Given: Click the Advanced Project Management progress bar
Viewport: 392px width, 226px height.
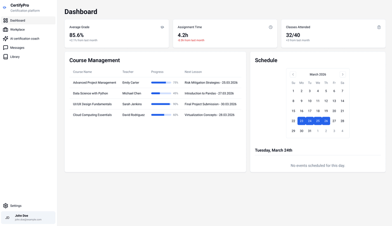Looking at the screenshot, I should [x=161, y=83].
